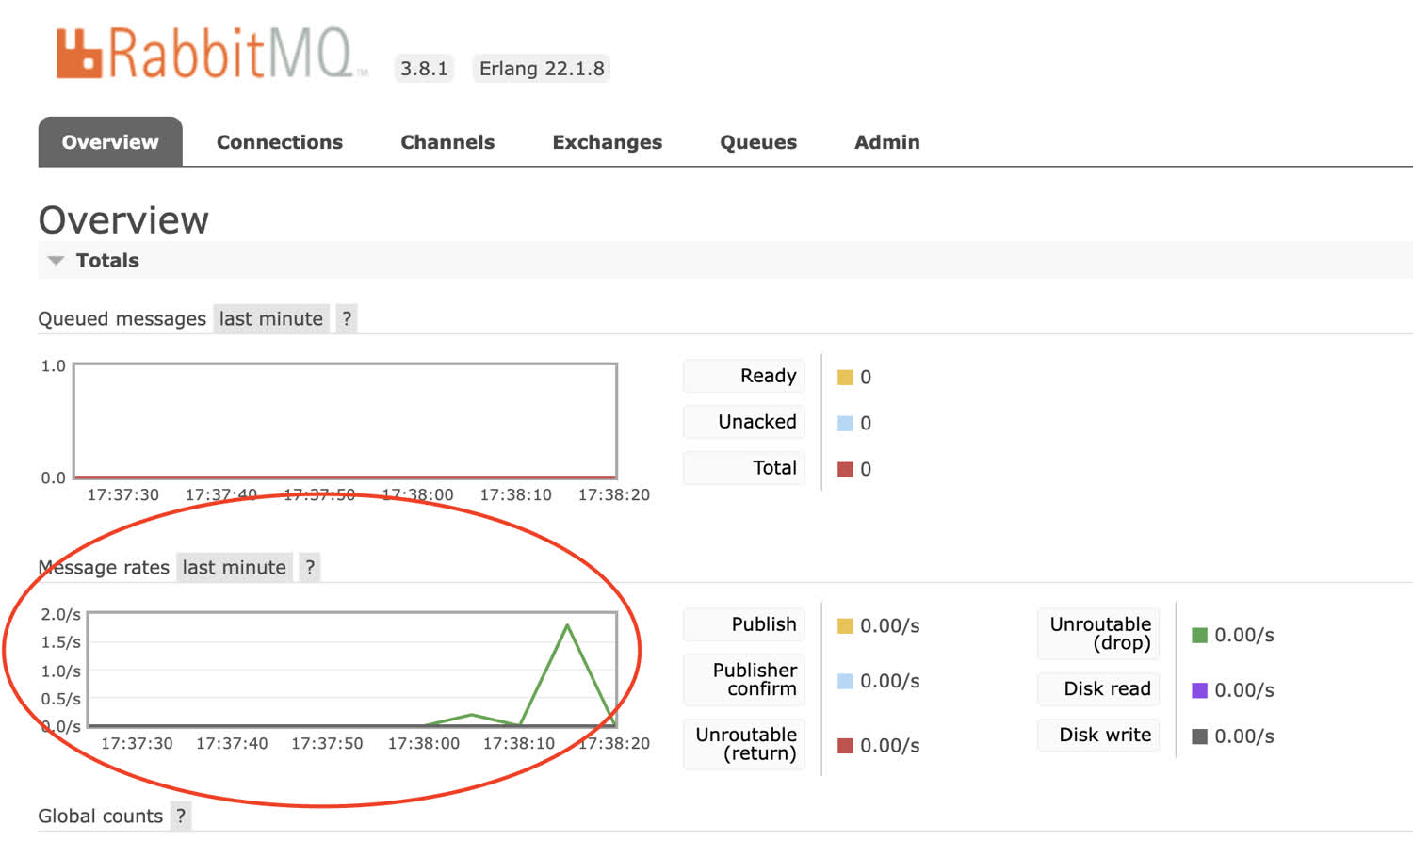Screen dimensions: 1413x841
Task: Click the Total legend label
Action: click(x=744, y=468)
